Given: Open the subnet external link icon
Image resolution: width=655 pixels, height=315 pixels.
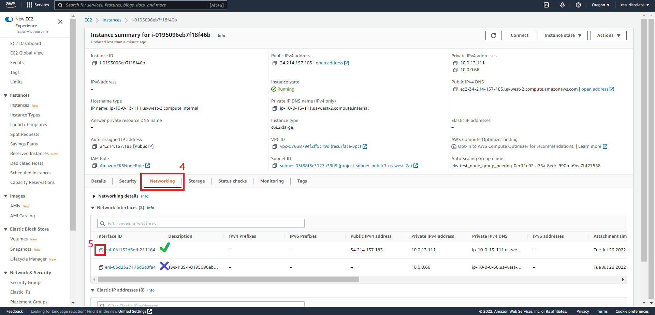Looking at the screenshot, I should coord(416,166).
